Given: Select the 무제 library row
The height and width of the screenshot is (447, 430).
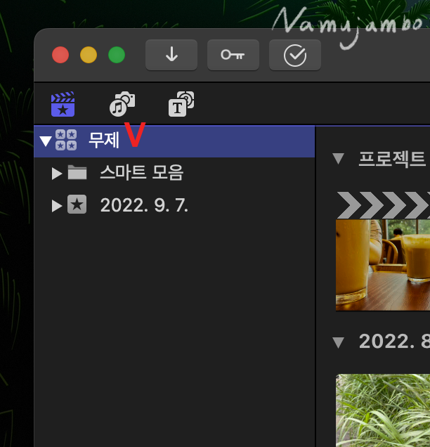Looking at the screenshot, I should point(174,141).
